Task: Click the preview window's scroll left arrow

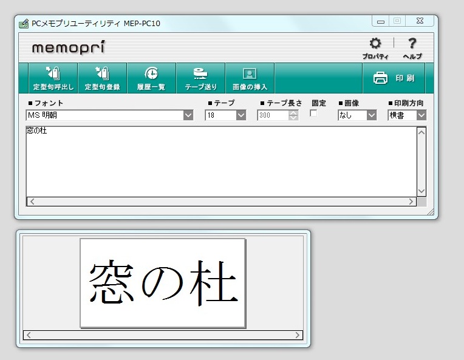Action: click(29, 335)
